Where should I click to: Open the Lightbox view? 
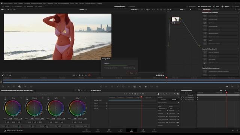pos(235,7)
